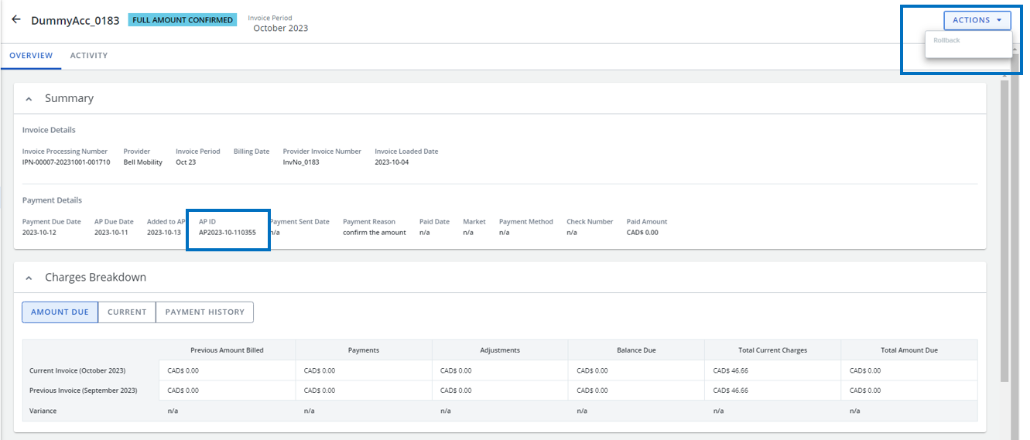Click the back arrow beside DummyAcc_0183

[x=15, y=20]
